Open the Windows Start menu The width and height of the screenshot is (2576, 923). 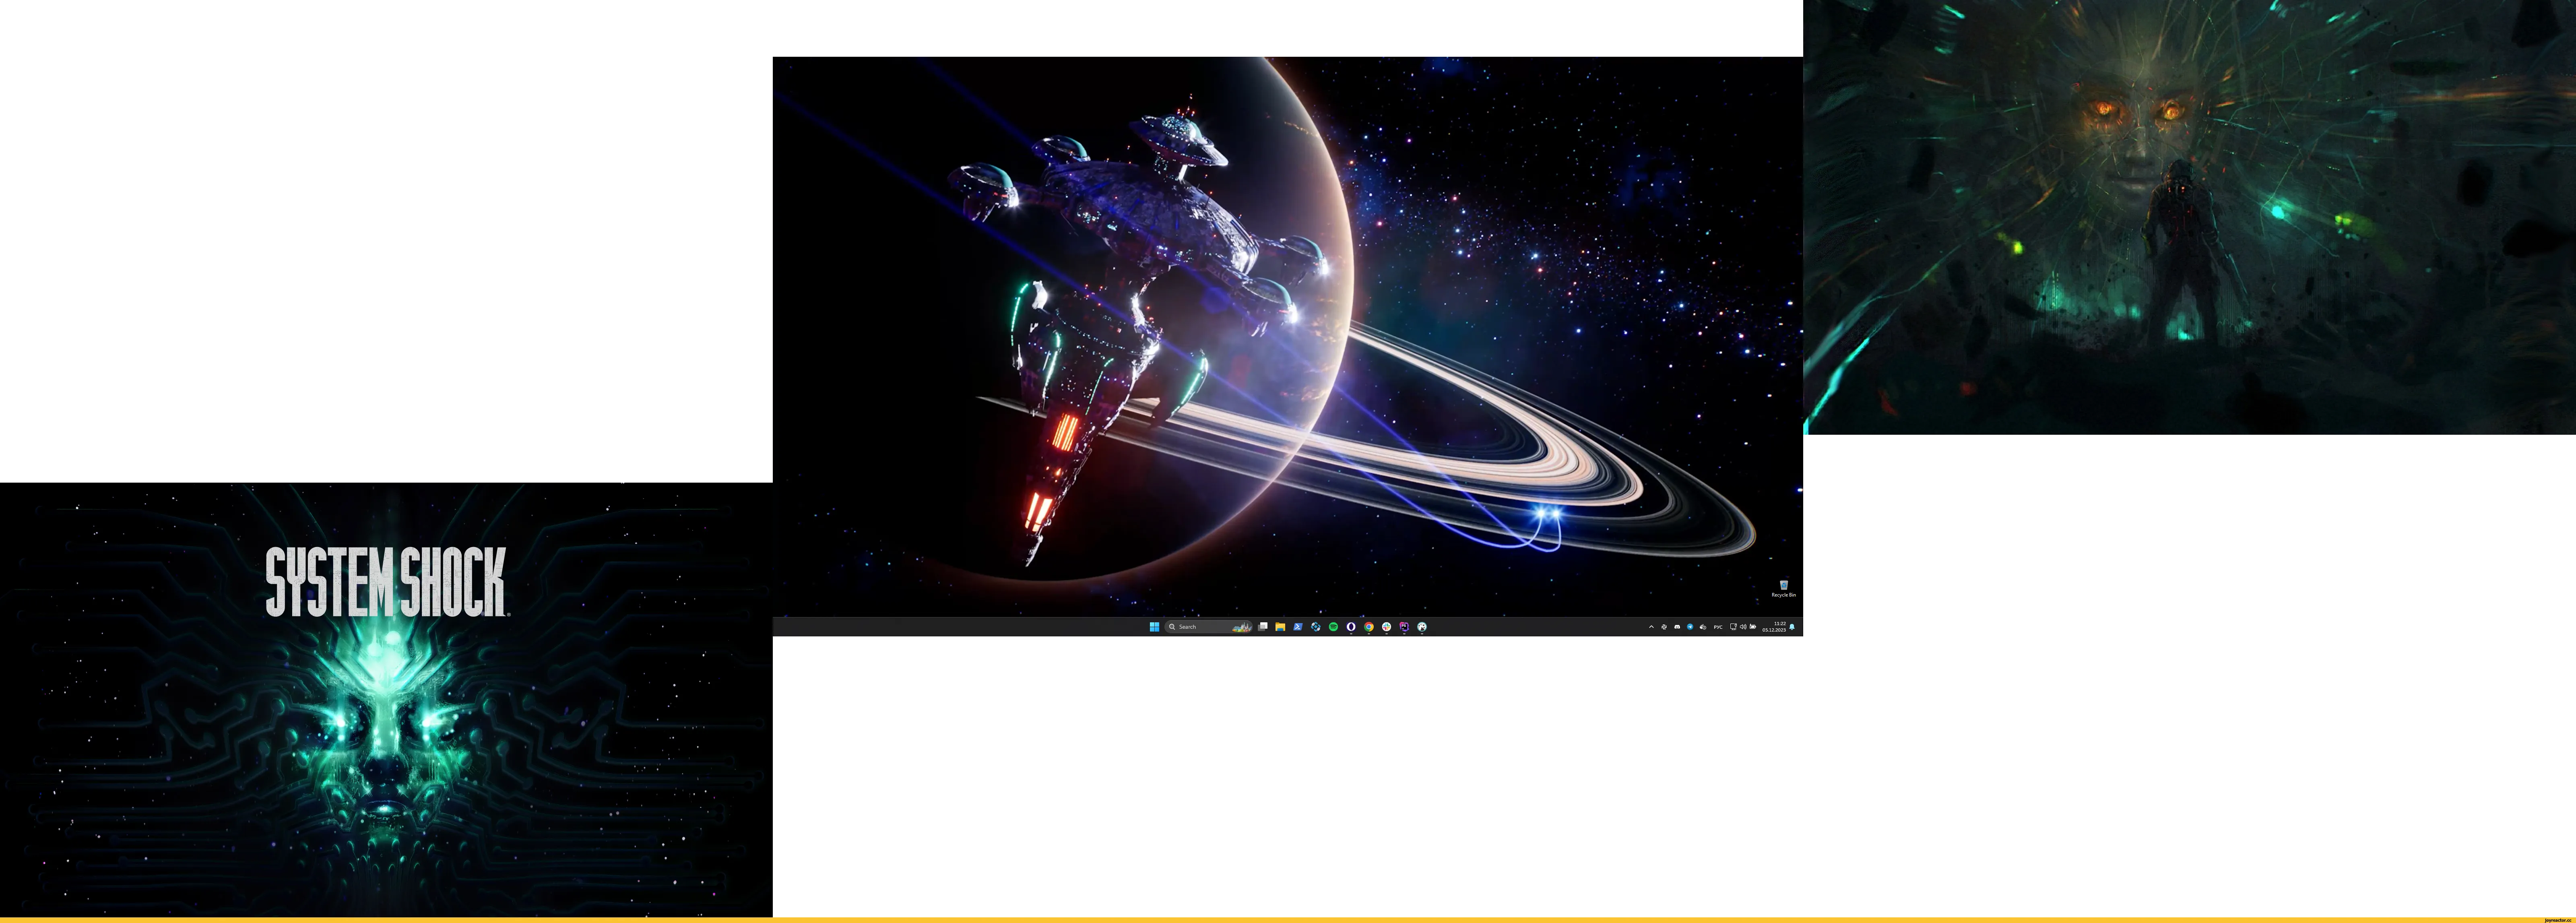pyautogui.click(x=1155, y=627)
